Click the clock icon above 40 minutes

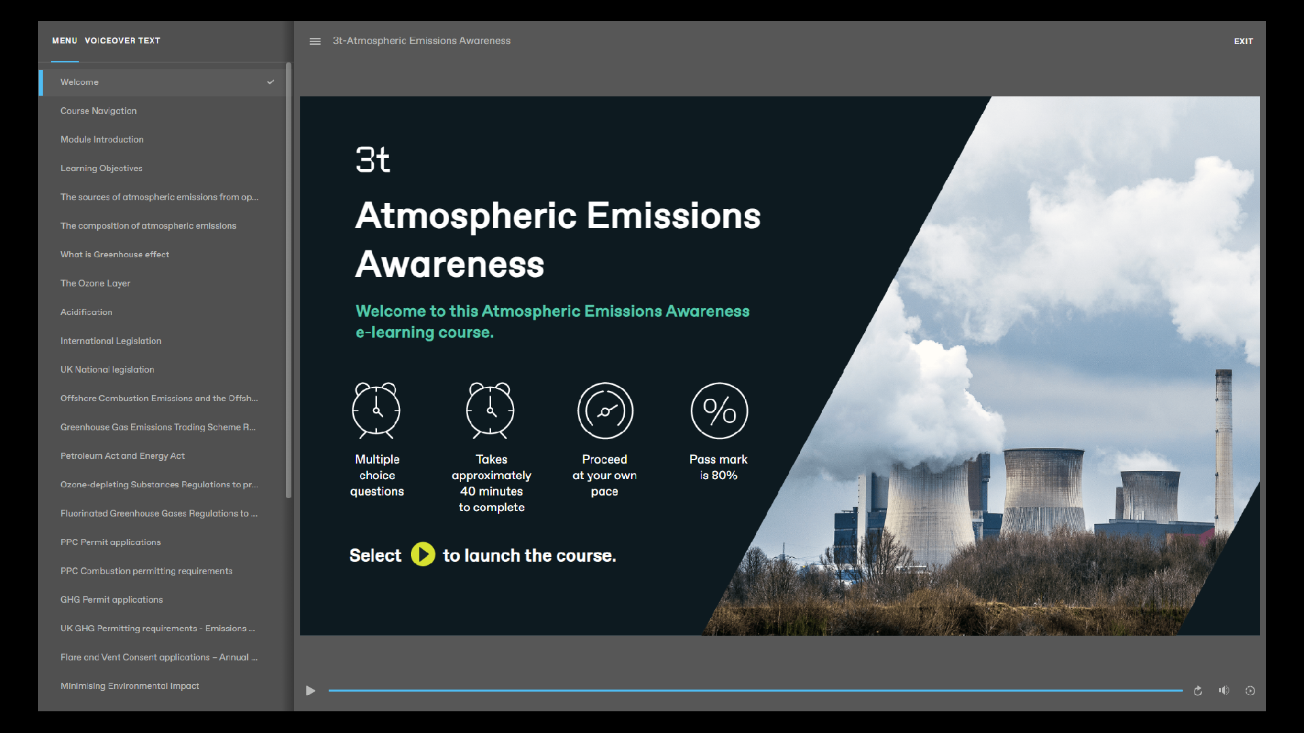490,411
